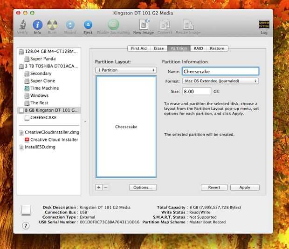Click the Master Boot Record scheme text
Screen dimensions: 289x249
[x=207, y=222]
